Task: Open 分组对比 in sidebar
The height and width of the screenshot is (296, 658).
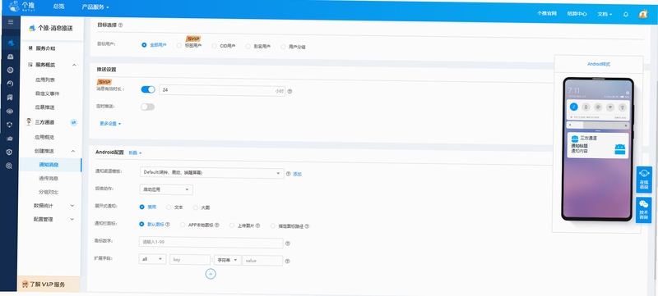Action: pyautogui.click(x=49, y=192)
